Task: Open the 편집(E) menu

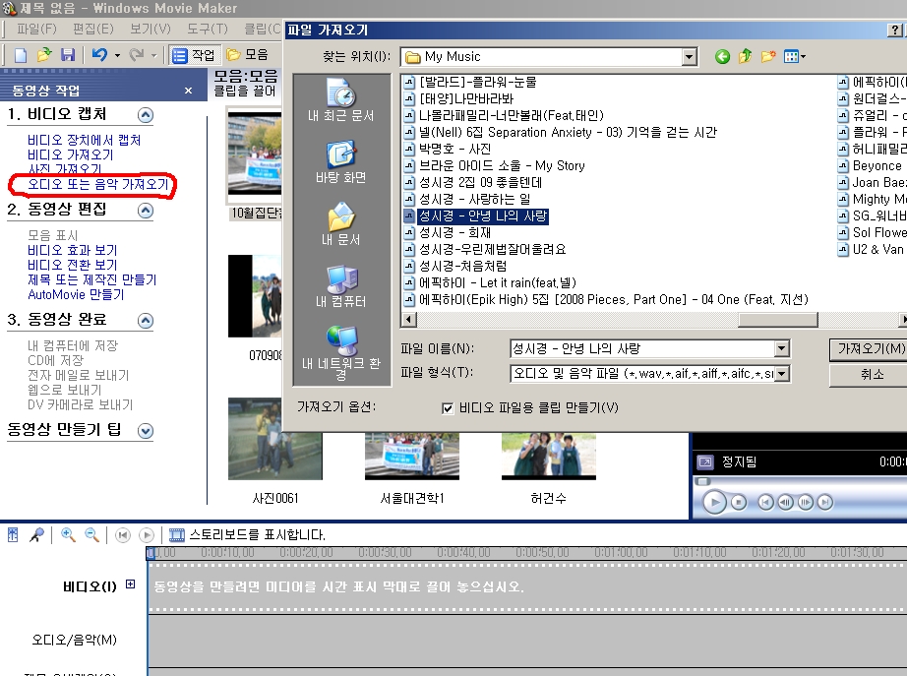Action: pyautogui.click(x=93, y=29)
